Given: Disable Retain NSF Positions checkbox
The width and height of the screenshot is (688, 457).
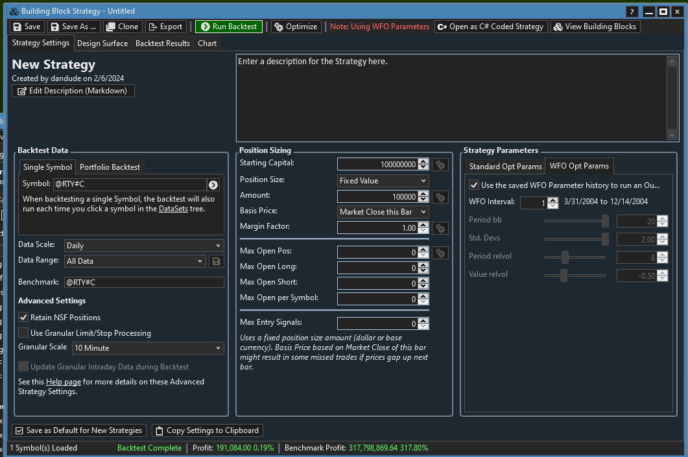Looking at the screenshot, I should pos(23,318).
